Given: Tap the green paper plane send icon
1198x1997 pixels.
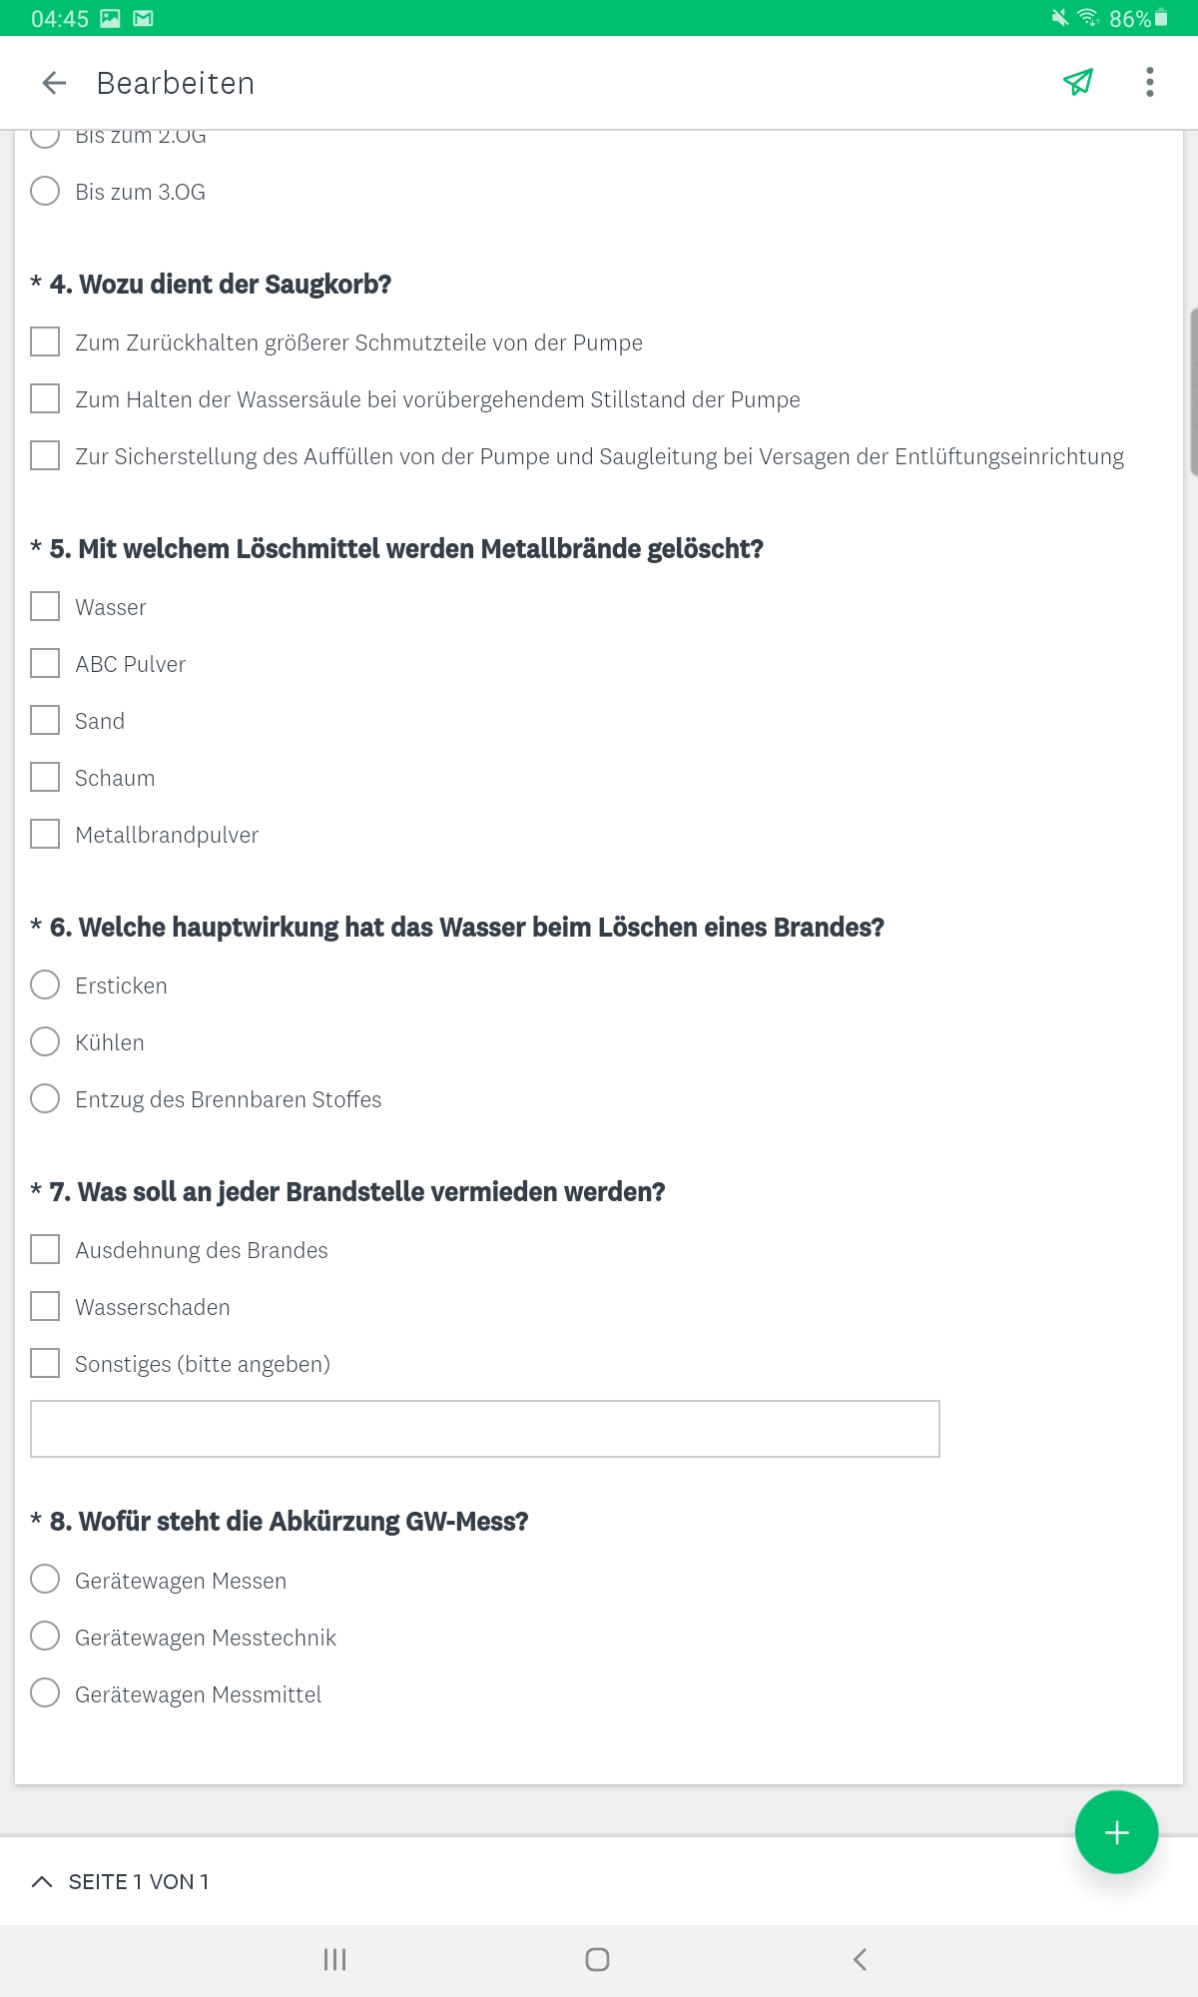Looking at the screenshot, I should pyautogui.click(x=1078, y=82).
